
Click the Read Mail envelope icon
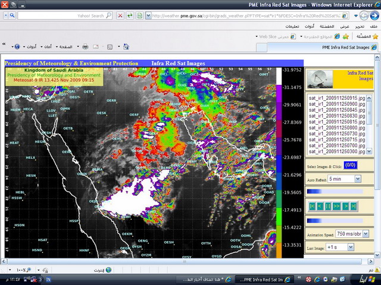tap(96, 46)
